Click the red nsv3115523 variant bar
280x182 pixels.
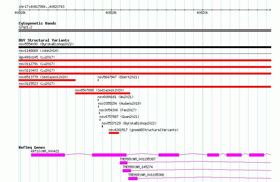click(145, 87)
